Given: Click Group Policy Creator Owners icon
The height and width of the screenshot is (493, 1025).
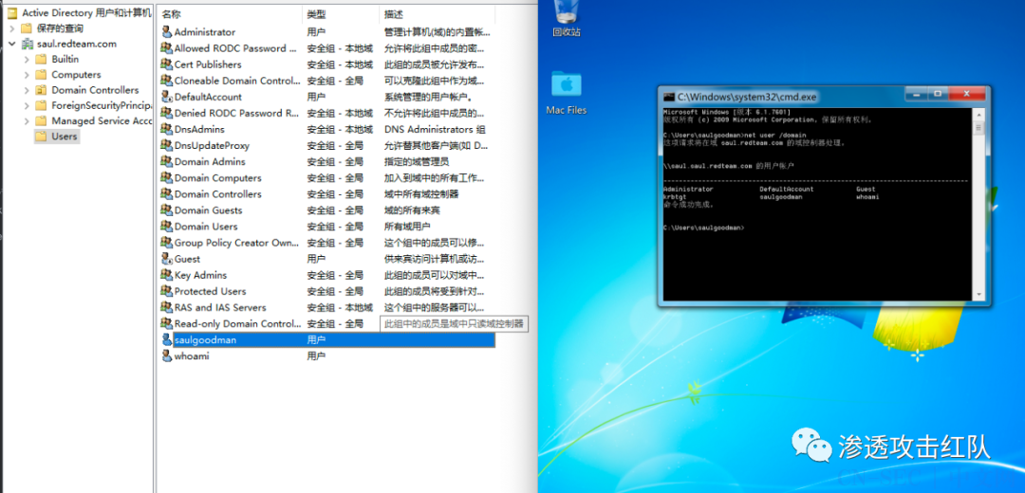Looking at the screenshot, I should [x=167, y=243].
